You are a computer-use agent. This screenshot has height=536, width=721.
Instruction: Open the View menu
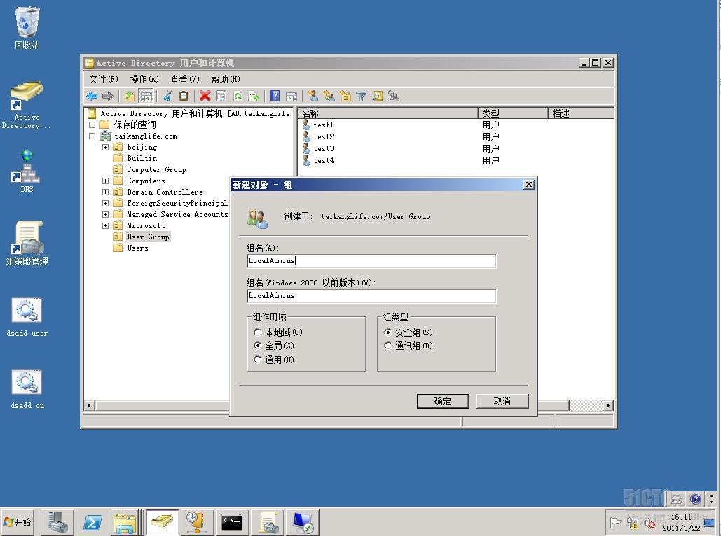coord(185,79)
